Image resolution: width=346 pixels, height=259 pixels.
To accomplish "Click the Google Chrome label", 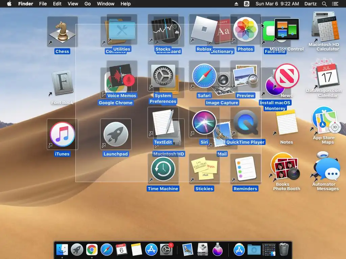I will (116, 103).
